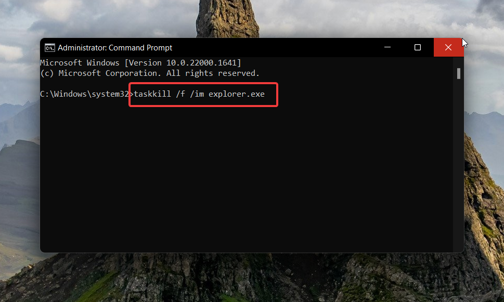Viewport: 504px width, 302px height.
Task: Click the desktop area below the window
Action: (x=250, y=281)
